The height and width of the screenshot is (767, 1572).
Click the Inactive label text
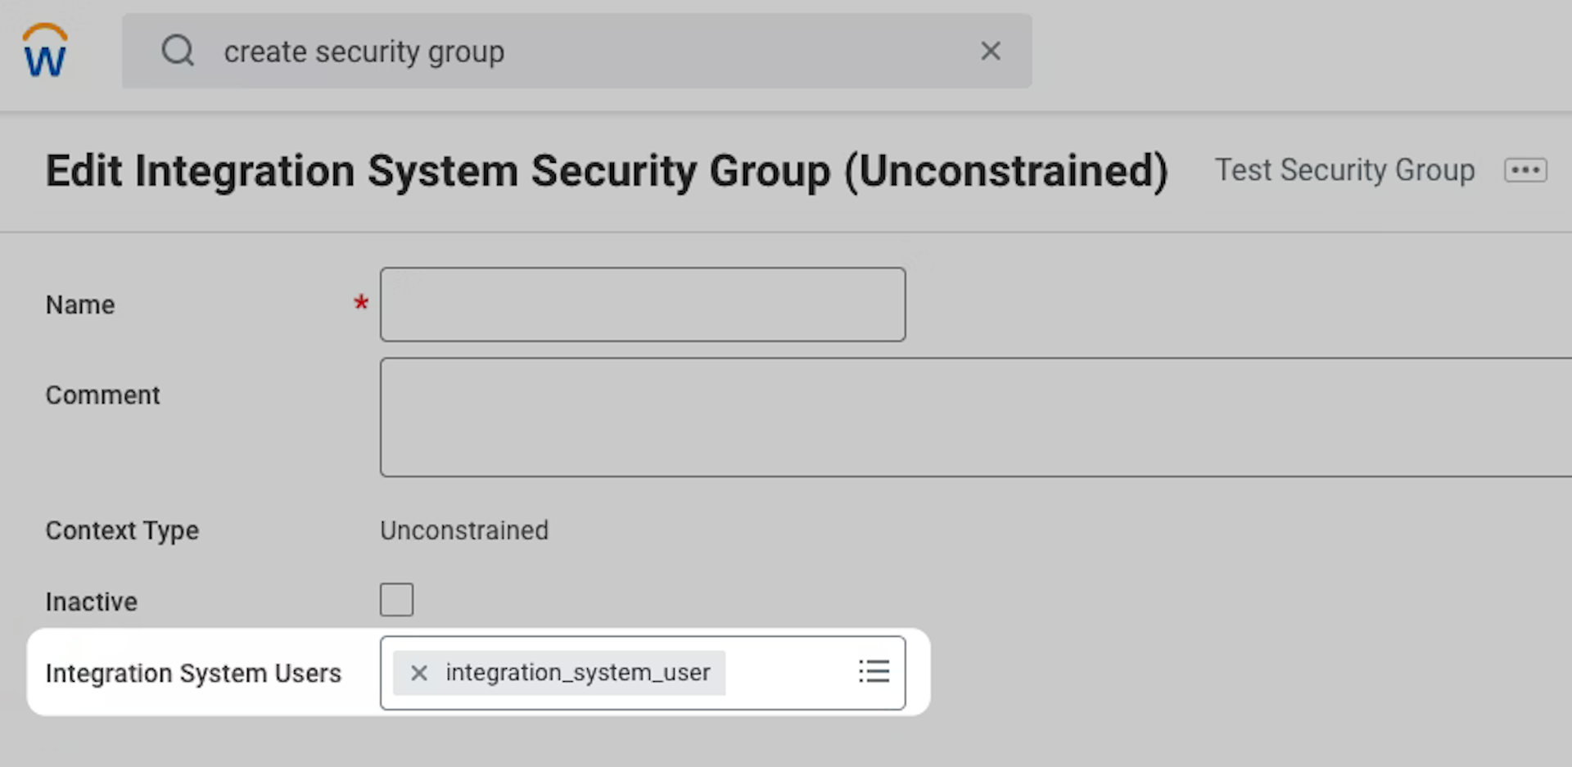92,602
